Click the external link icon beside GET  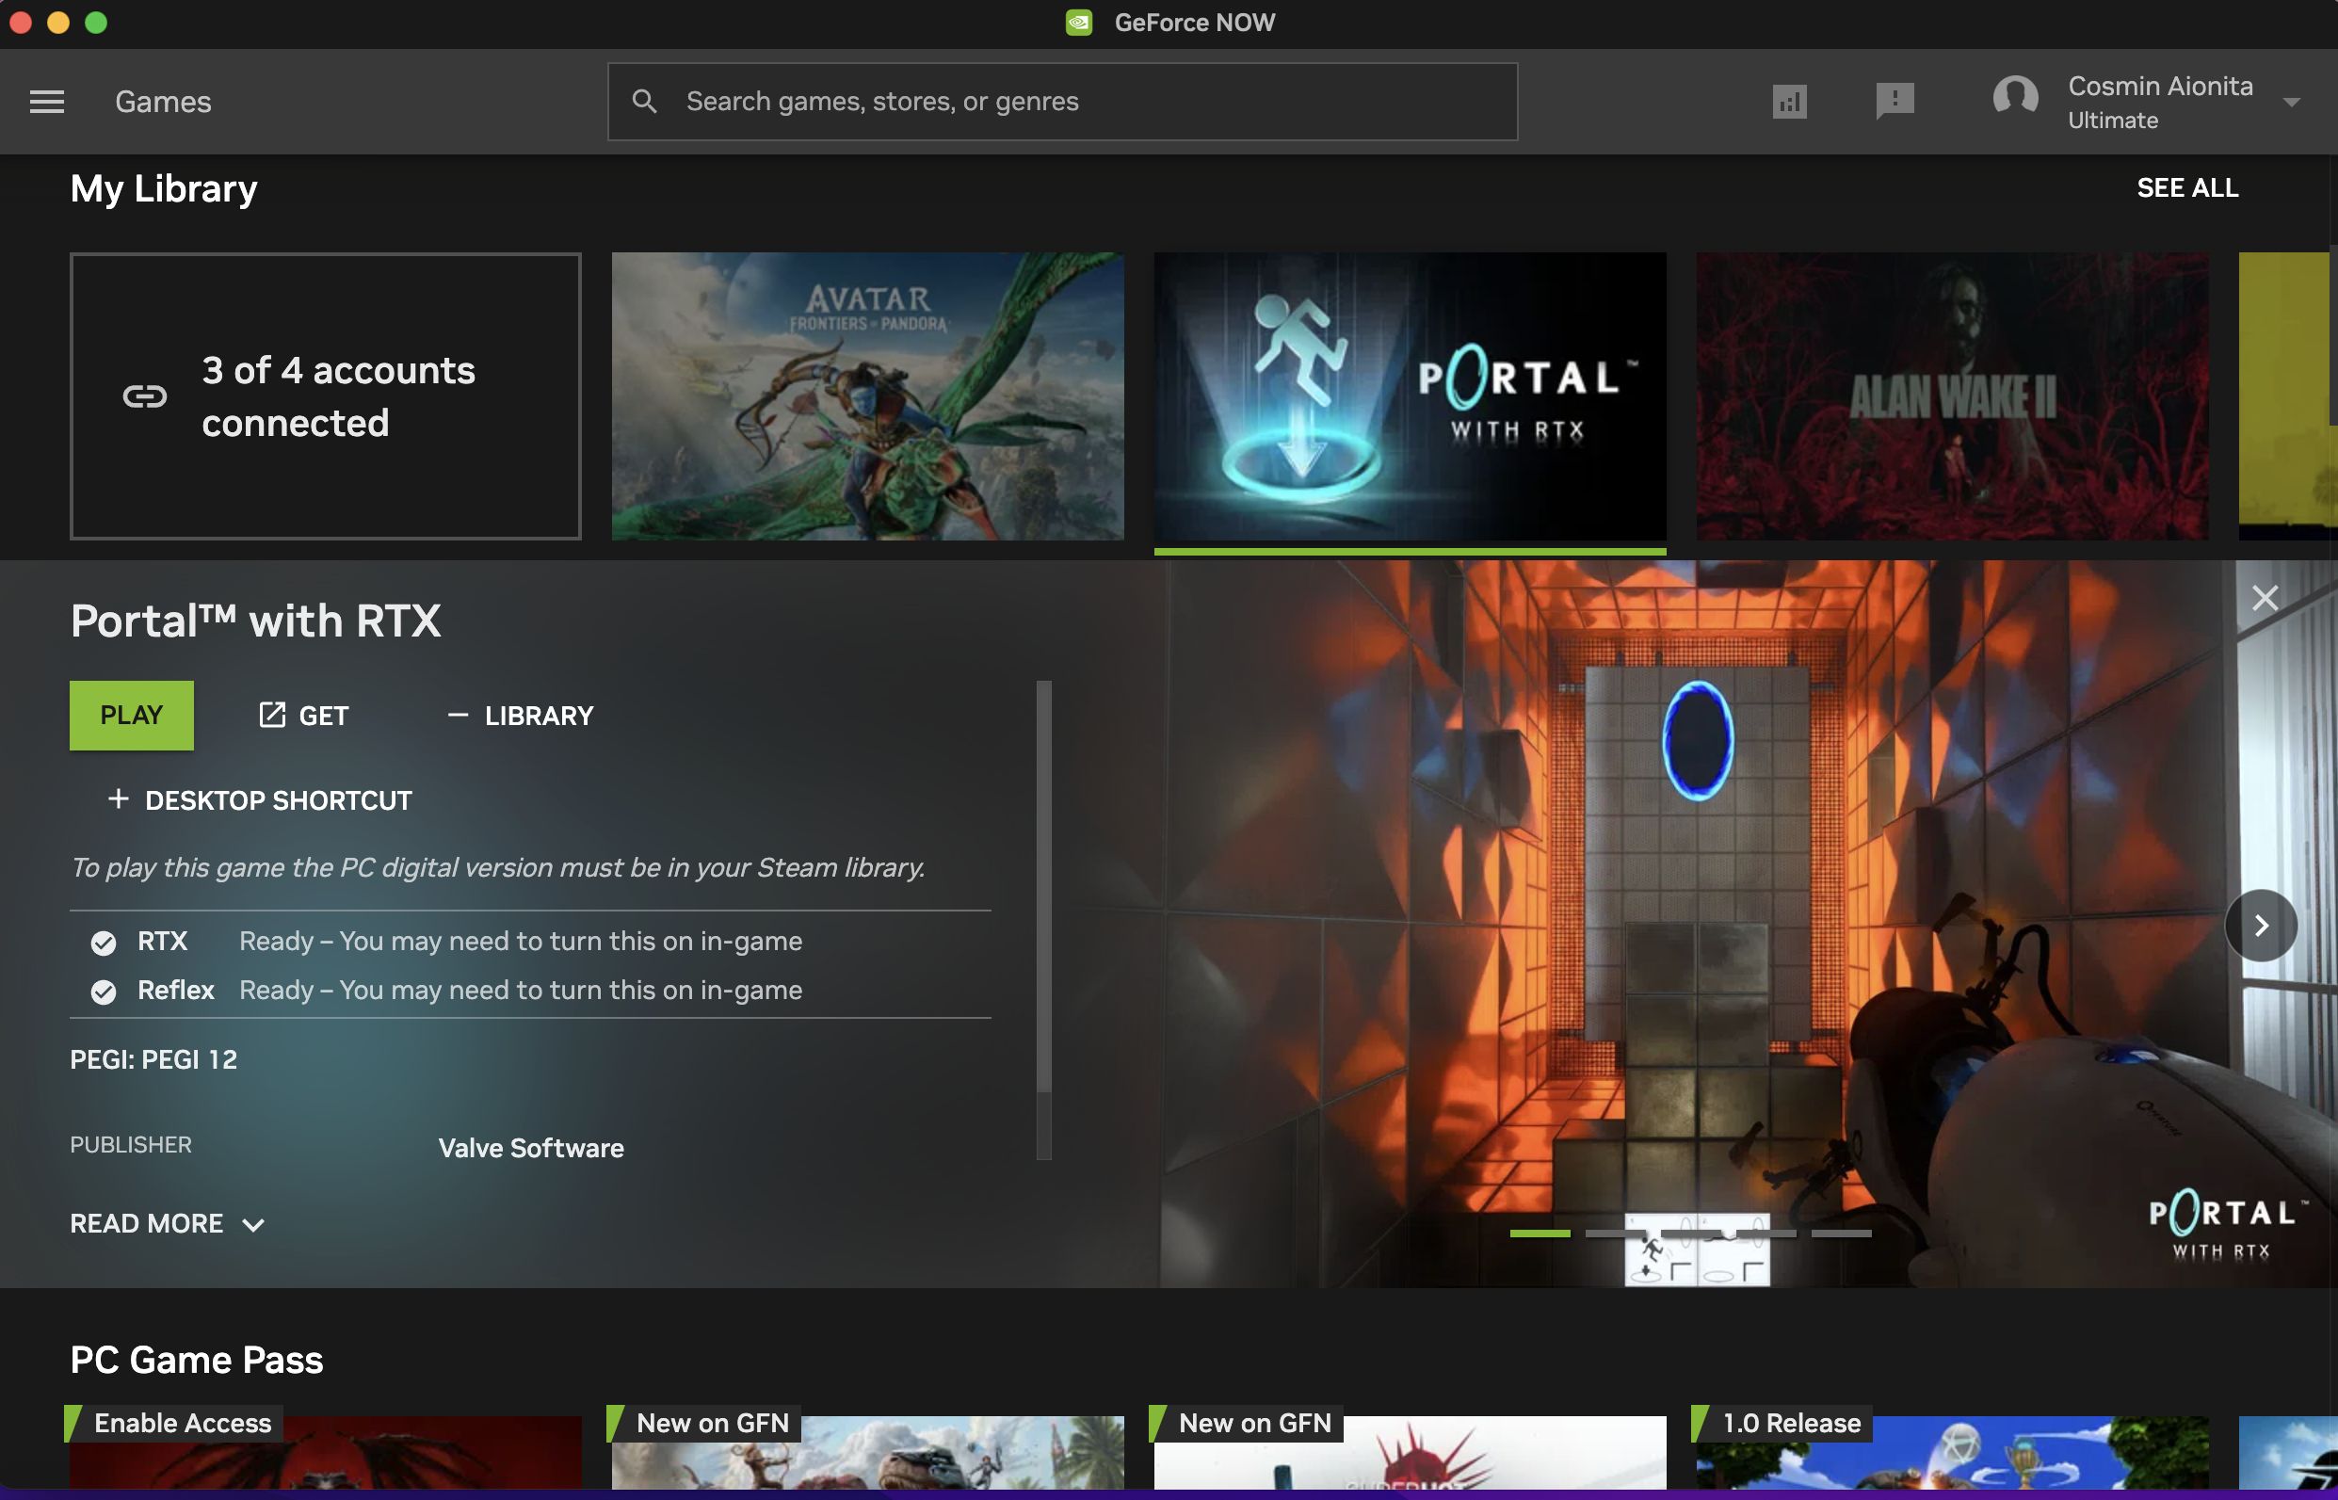click(x=272, y=715)
